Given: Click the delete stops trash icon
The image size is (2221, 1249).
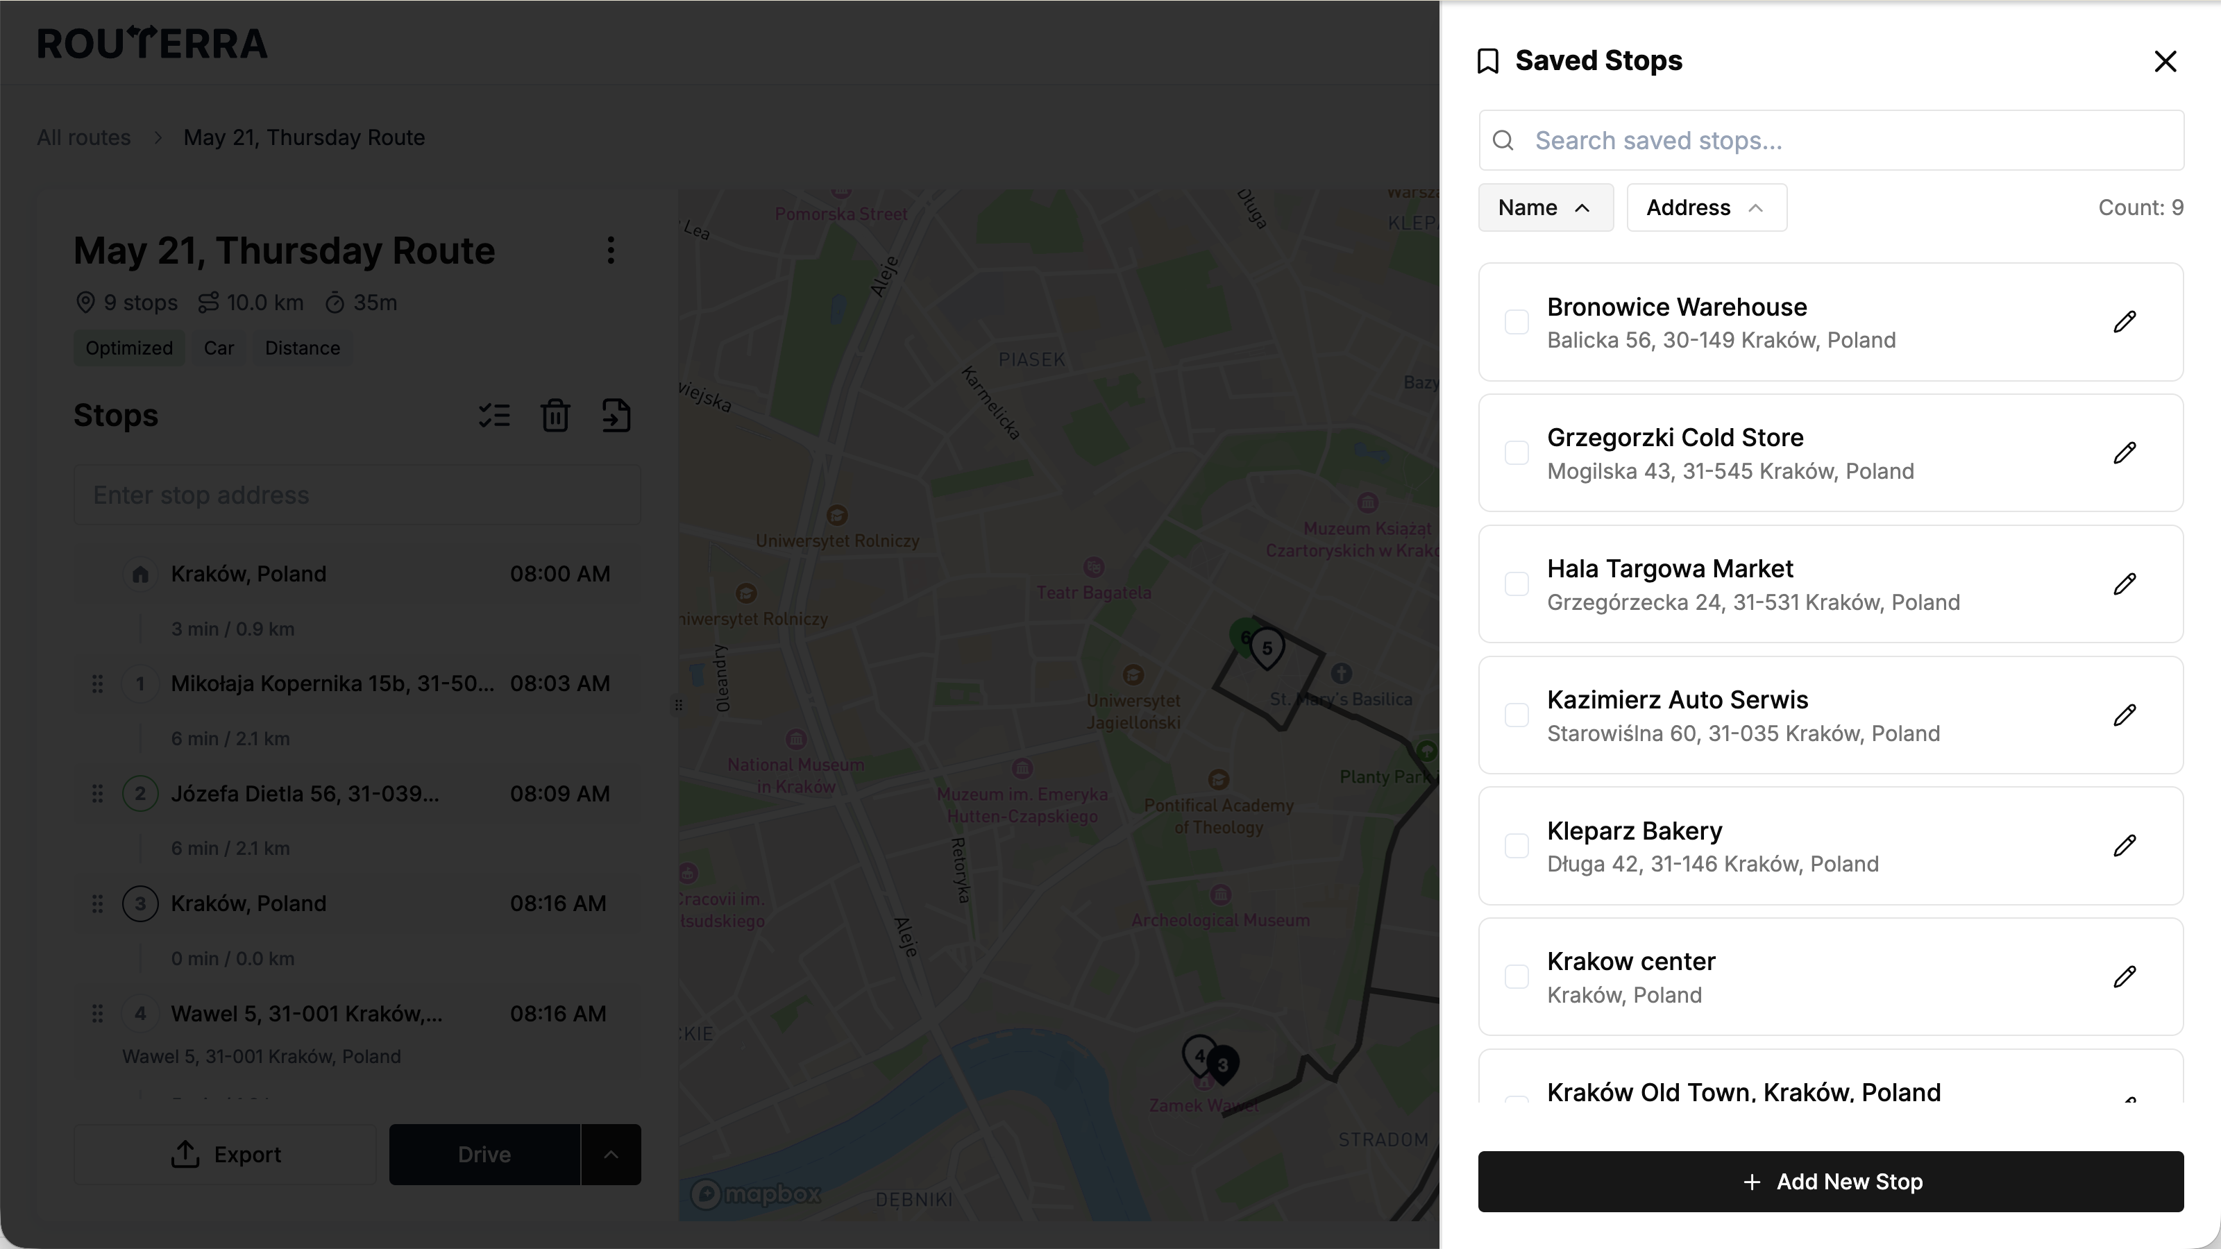Looking at the screenshot, I should click(x=555, y=416).
